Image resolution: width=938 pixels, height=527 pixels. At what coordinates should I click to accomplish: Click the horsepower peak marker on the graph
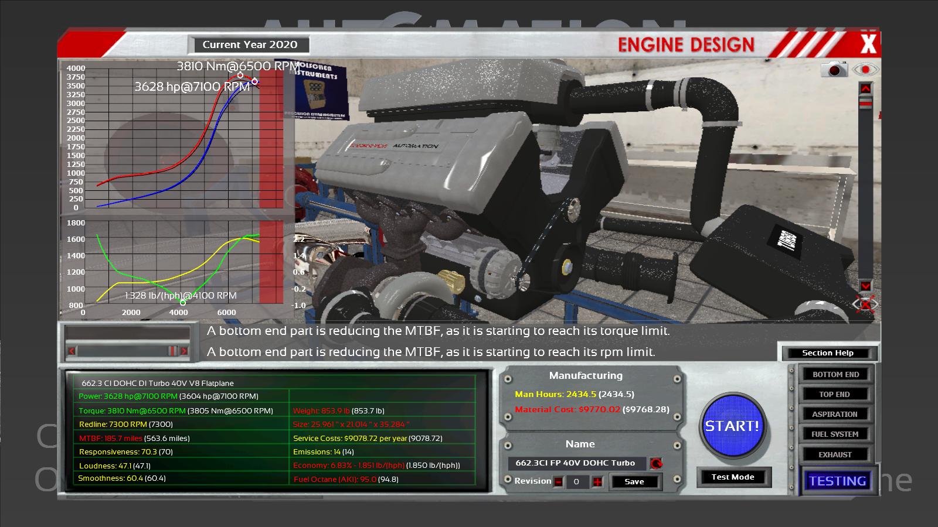point(254,81)
